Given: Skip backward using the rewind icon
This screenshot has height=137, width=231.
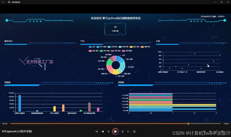Looking at the screenshot, I should coord(109,132).
